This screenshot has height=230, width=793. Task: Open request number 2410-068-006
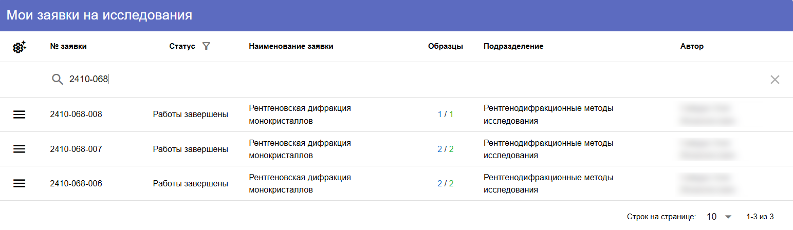point(76,183)
